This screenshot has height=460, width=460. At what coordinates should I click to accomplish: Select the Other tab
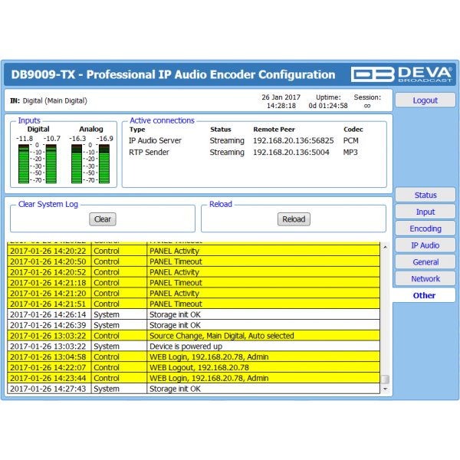click(424, 295)
